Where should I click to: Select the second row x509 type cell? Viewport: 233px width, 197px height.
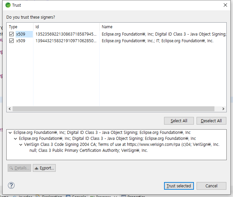pos(21,41)
